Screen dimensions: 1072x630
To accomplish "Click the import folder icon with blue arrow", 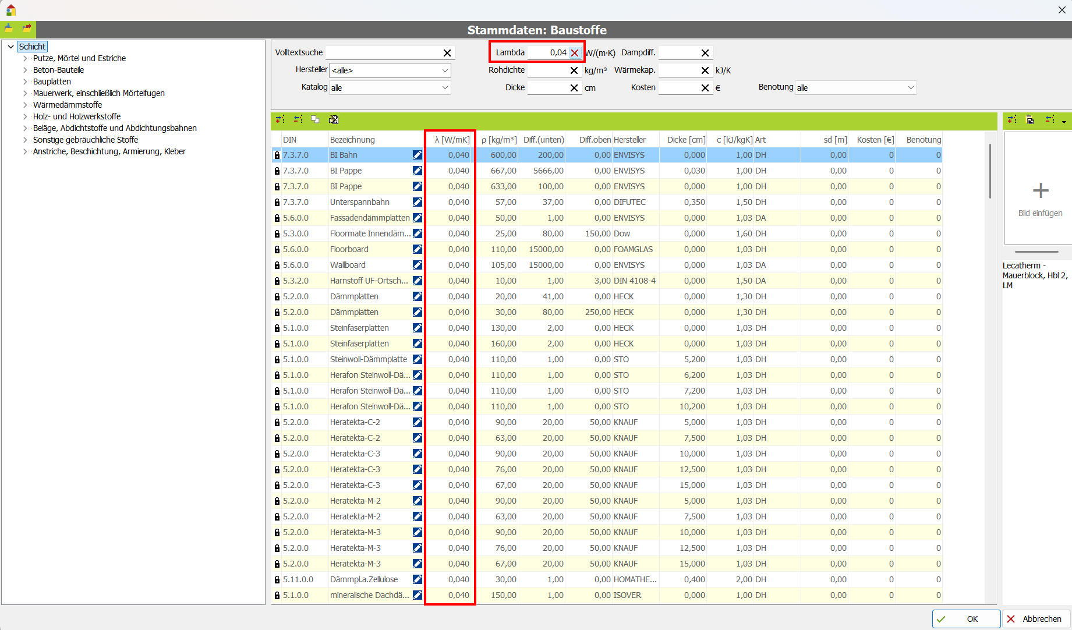I will (9, 28).
